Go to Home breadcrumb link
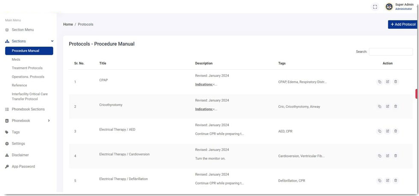 coord(68,24)
